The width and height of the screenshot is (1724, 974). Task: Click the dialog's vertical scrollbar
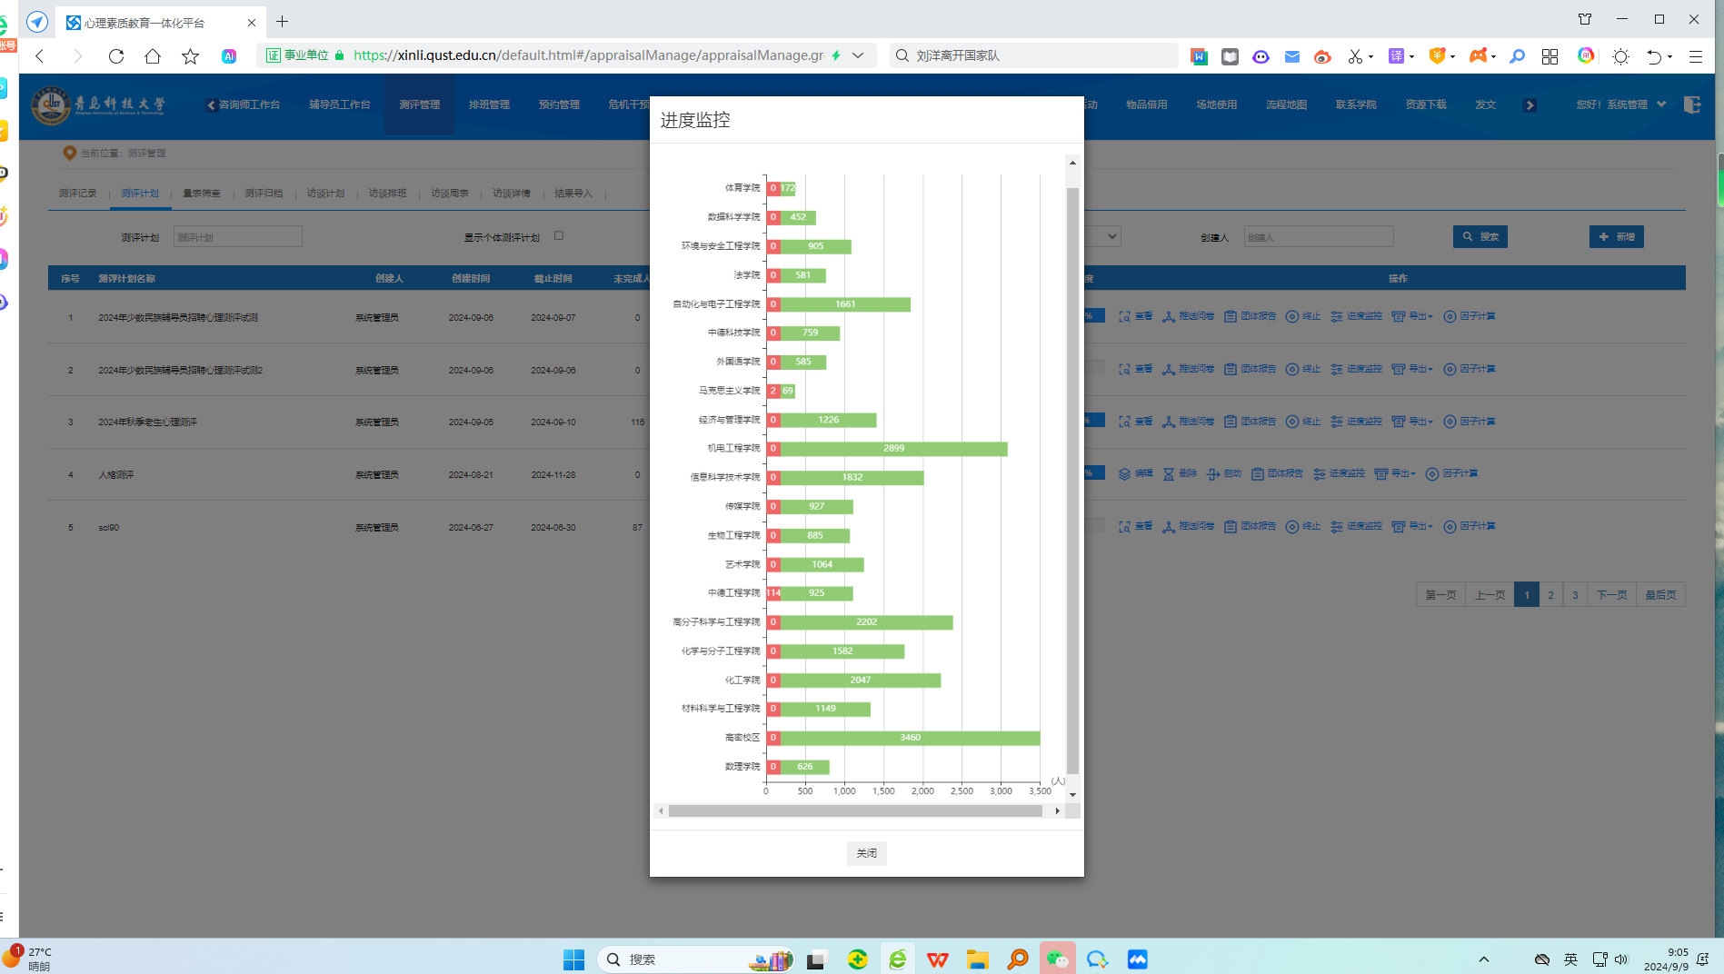click(1072, 480)
